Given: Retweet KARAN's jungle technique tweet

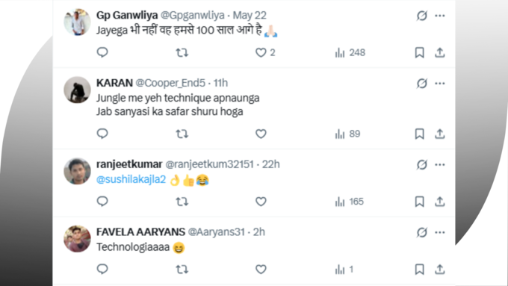Looking at the screenshot, I should click(x=182, y=134).
